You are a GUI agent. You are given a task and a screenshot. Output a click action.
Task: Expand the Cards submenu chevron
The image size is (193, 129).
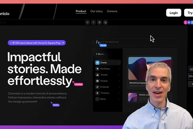tap(119, 63)
